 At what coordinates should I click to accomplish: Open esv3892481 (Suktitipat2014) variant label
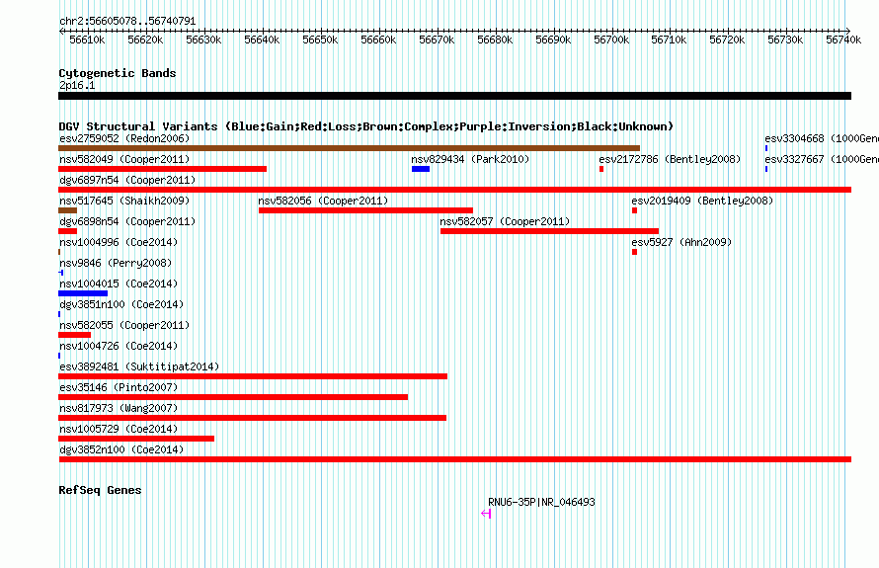coord(139,366)
